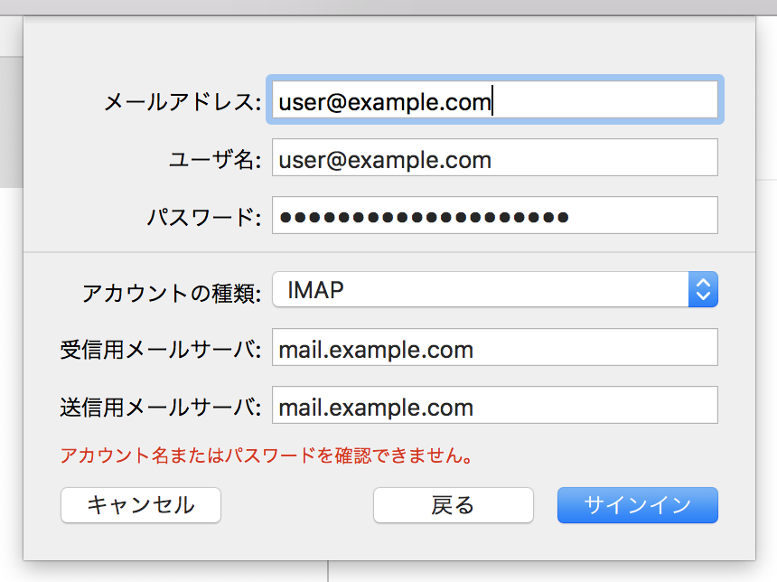Screen dimensions: 777x582
Task: Open the アカウントの種類 dropdown showing IMAP
Action: (x=479, y=290)
